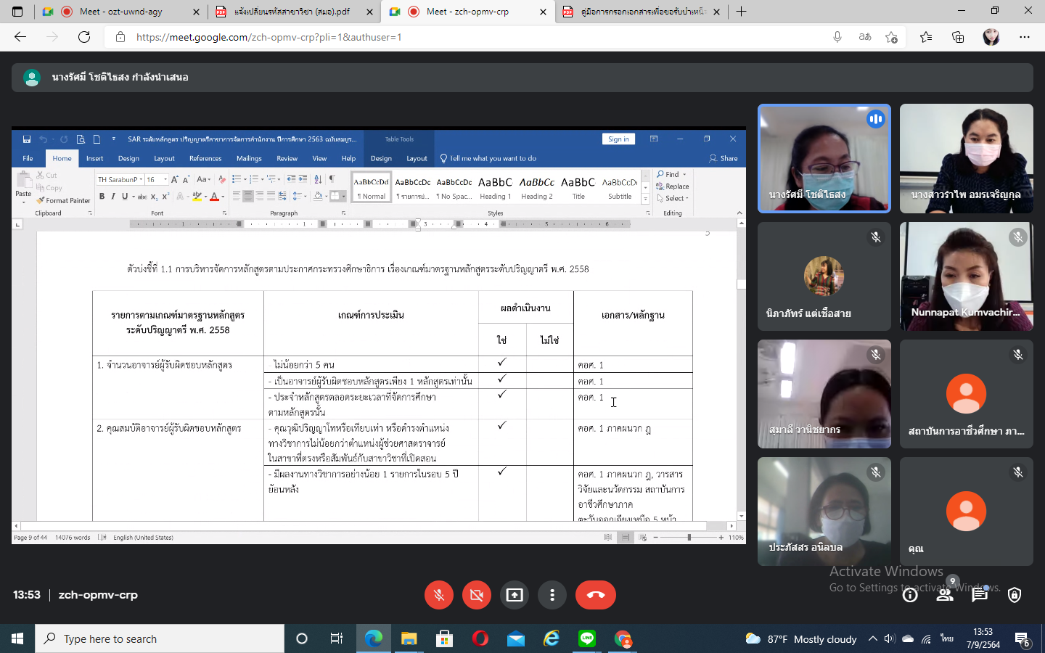Leave the call with the red hang-up button
Viewport: 1045px width, 653px height.
tap(595, 595)
